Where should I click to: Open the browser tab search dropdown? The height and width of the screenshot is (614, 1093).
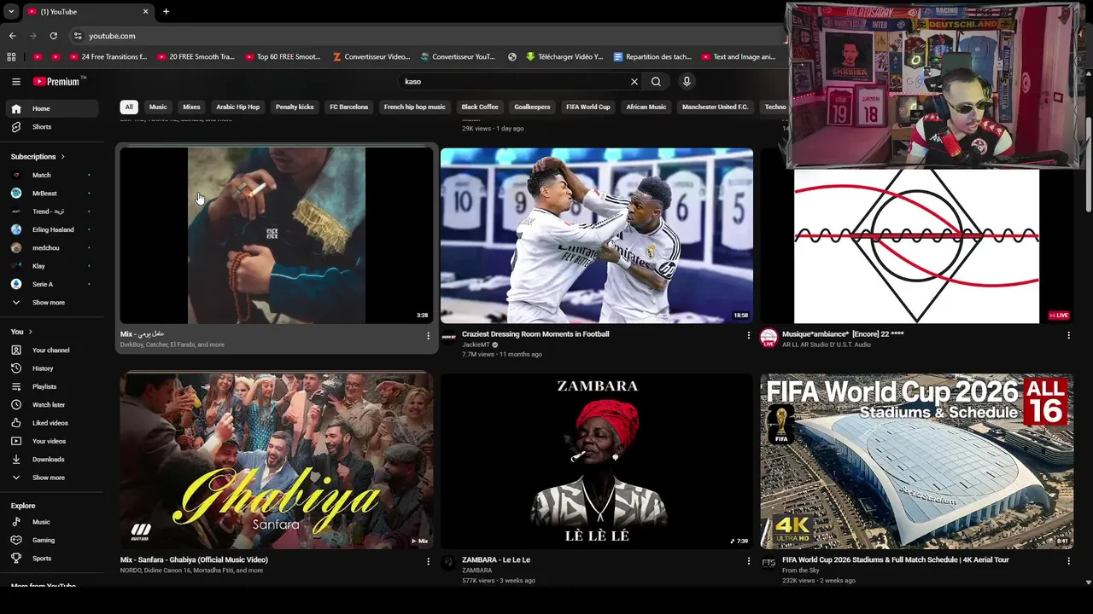point(11,12)
